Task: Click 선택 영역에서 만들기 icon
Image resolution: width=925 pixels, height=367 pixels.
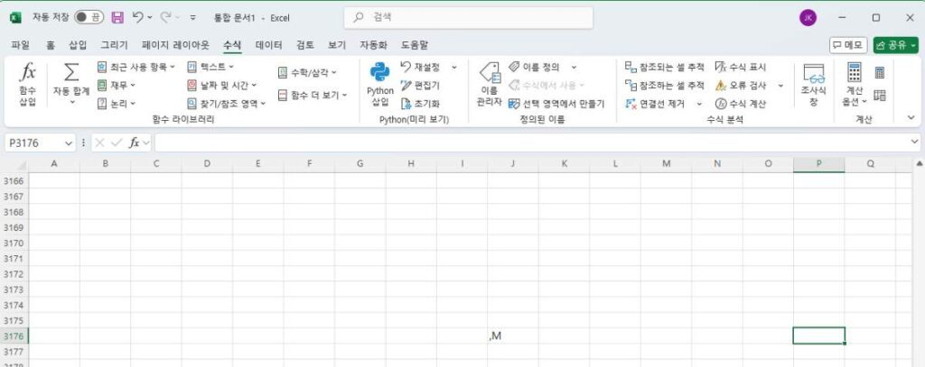Action: point(513,103)
